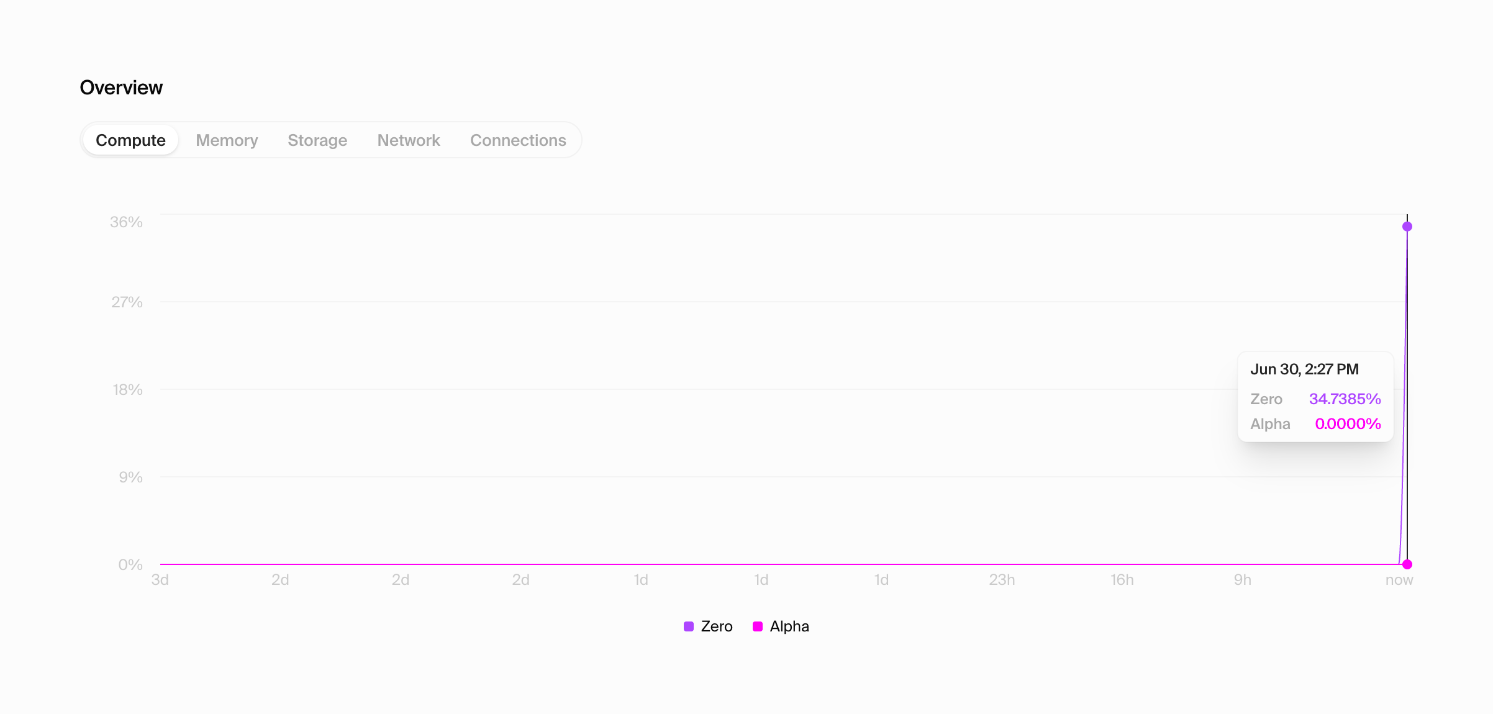Click the purple Zero data point

[x=1407, y=227]
